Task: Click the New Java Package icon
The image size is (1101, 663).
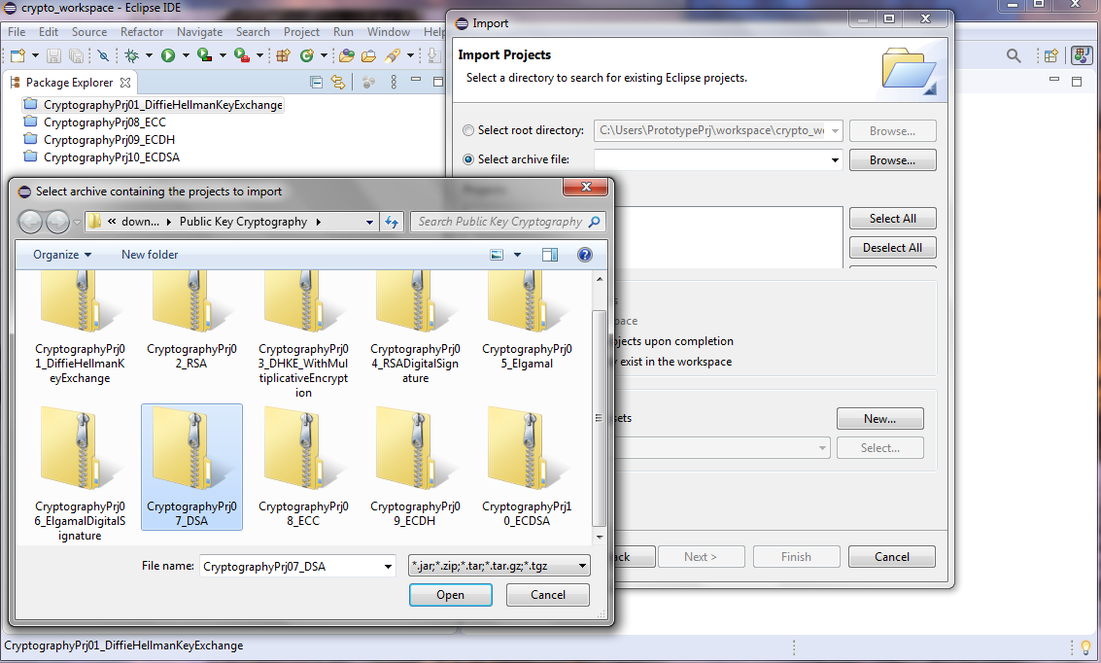Action: point(283,55)
